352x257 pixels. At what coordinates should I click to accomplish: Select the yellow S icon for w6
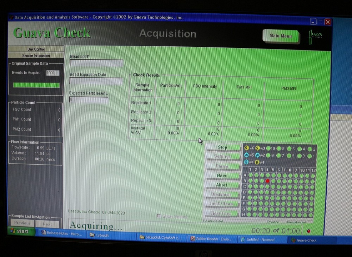[x=246, y=148]
